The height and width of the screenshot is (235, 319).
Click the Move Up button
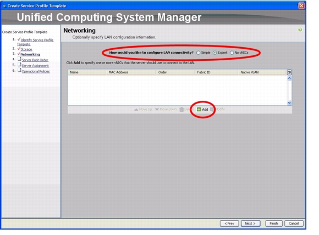(143, 110)
